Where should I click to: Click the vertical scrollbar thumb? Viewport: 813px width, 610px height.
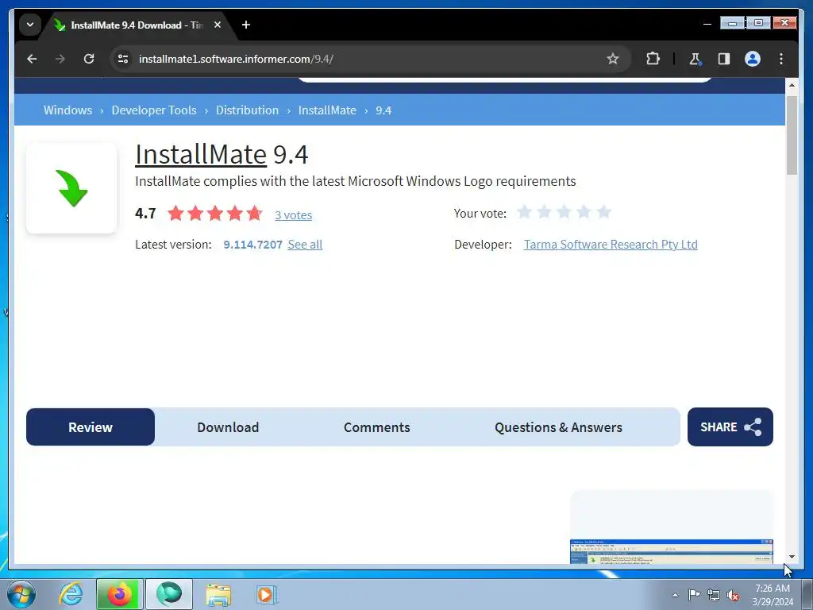pyautogui.click(x=792, y=135)
